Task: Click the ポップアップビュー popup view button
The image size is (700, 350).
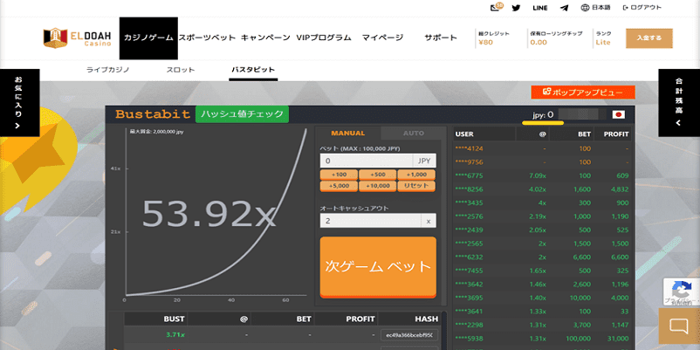Action: coord(583,93)
